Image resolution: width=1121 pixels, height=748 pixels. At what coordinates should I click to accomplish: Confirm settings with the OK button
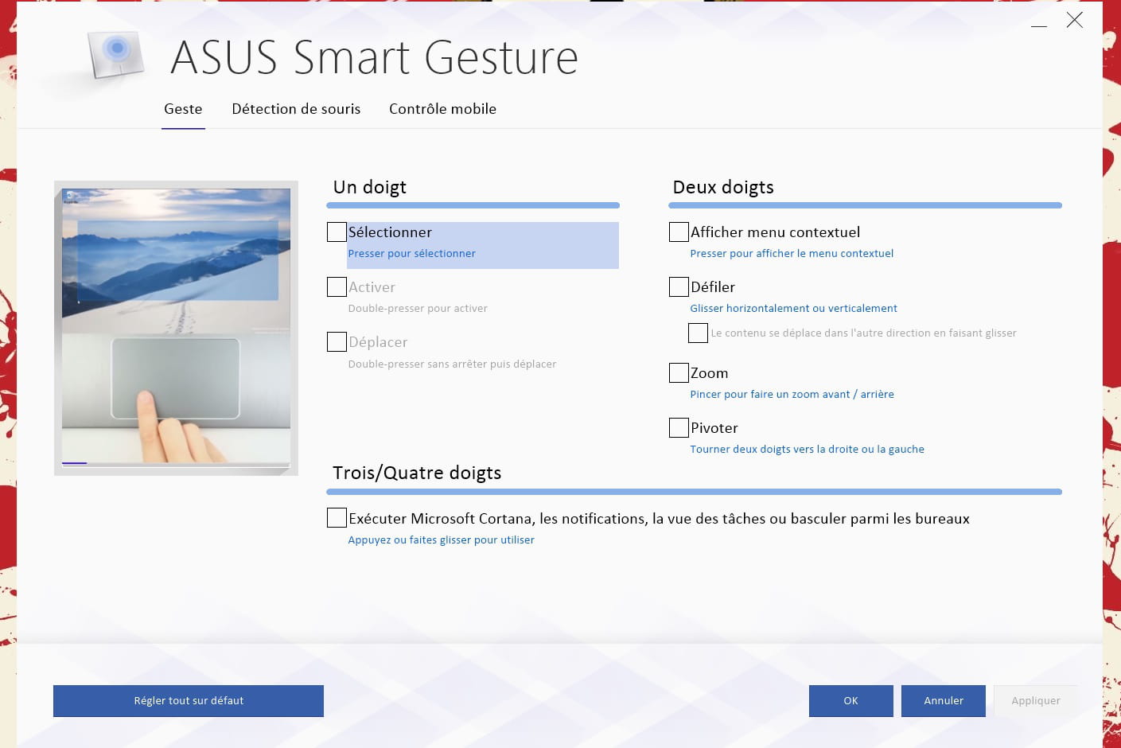[x=850, y=701]
